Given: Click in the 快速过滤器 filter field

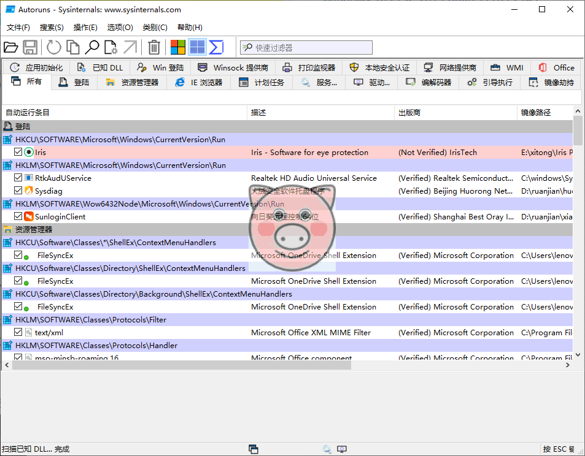Looking at the screenshot, I should (x=306, y=48).
